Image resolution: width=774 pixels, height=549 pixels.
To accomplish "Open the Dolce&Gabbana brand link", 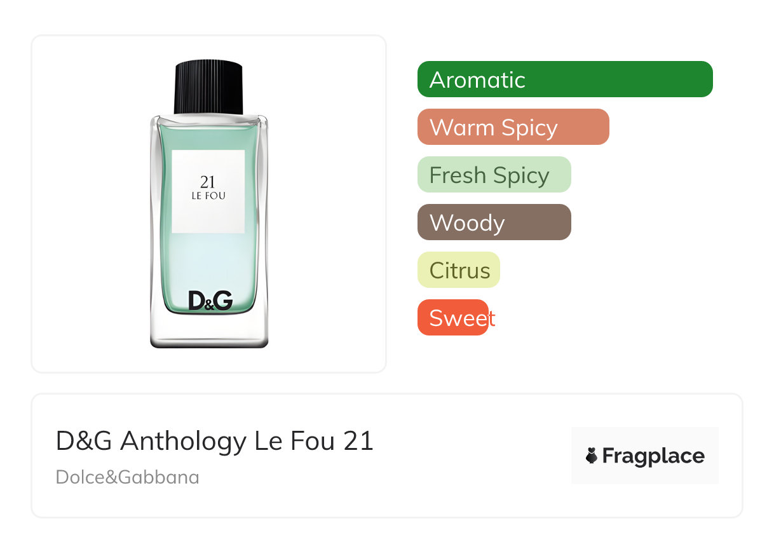I will point(128,477).
